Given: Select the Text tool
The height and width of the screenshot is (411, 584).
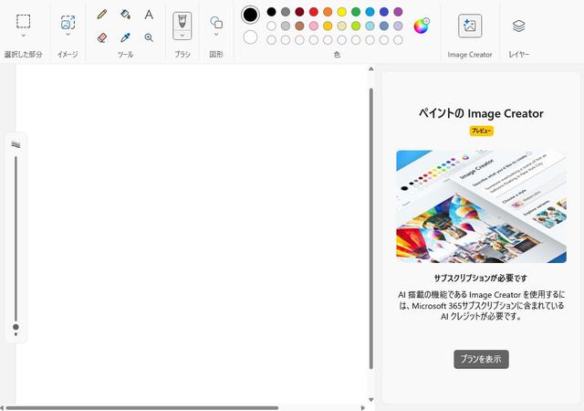Looking at the screenshot, I should pyautogui.click(x=149, y=15).
